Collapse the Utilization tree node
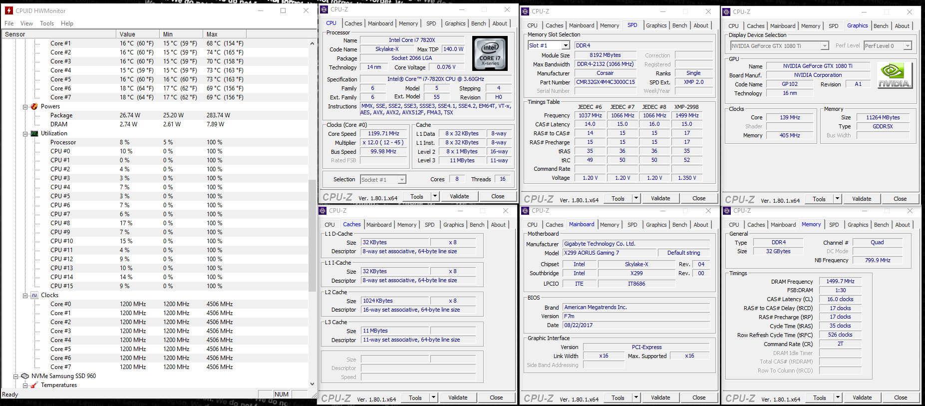The height and width of the screenshot is (406, 925). click(x=25, y=134)
